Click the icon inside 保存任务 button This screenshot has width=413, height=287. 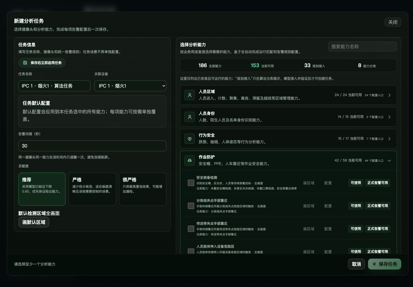[x=374, y=264]
